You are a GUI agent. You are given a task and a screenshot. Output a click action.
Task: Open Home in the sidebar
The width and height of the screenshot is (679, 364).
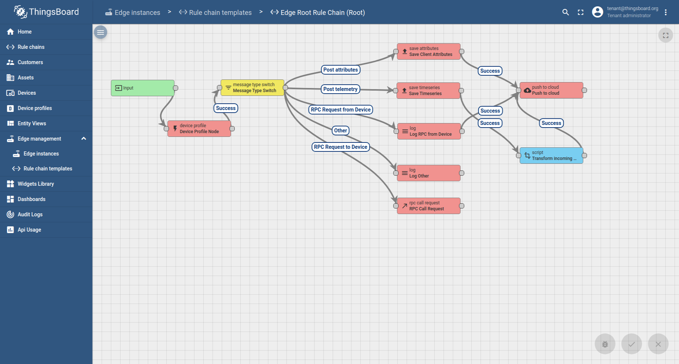[46, 32]
